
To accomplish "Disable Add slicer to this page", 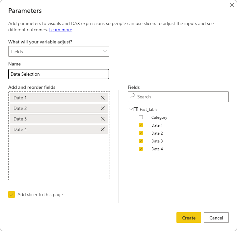I will (x=12, y=194).
